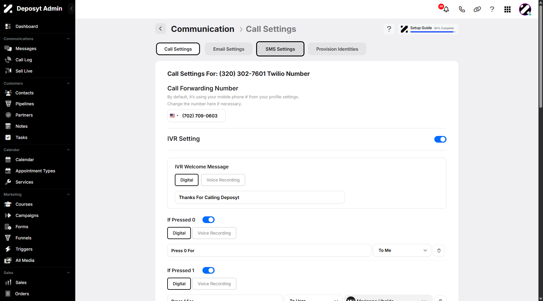Click page vertical scrollbar

coord(541,56)
